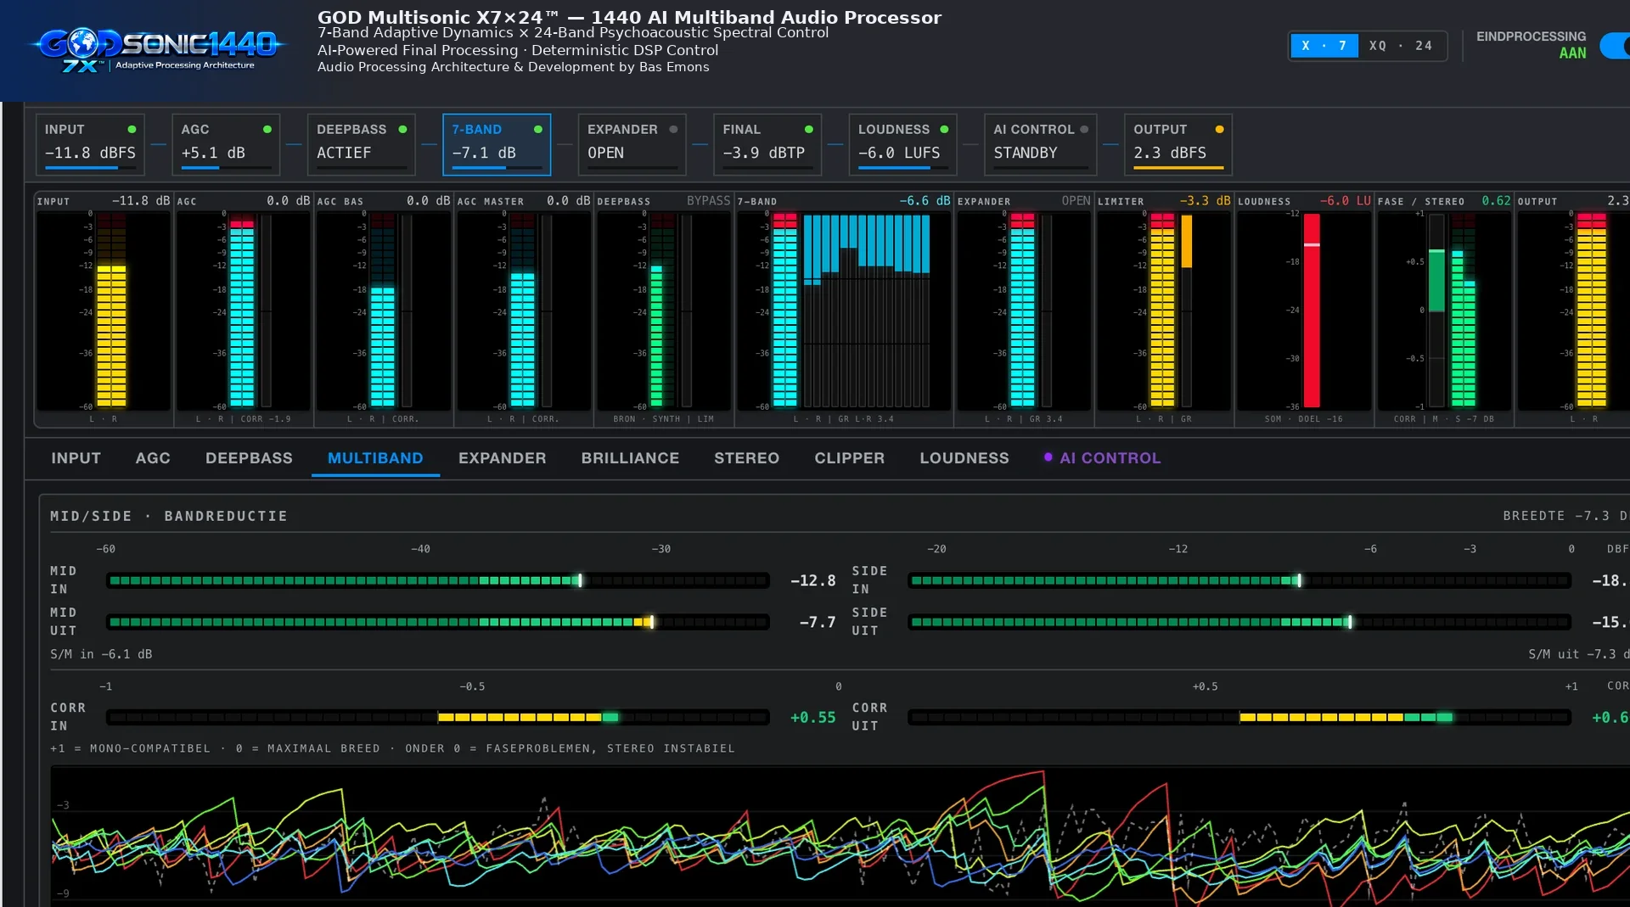The width and height of the screenshot is (1630, 907).
Task: Select the XQ·24 mode button
Action: (x=1401, y=46)
